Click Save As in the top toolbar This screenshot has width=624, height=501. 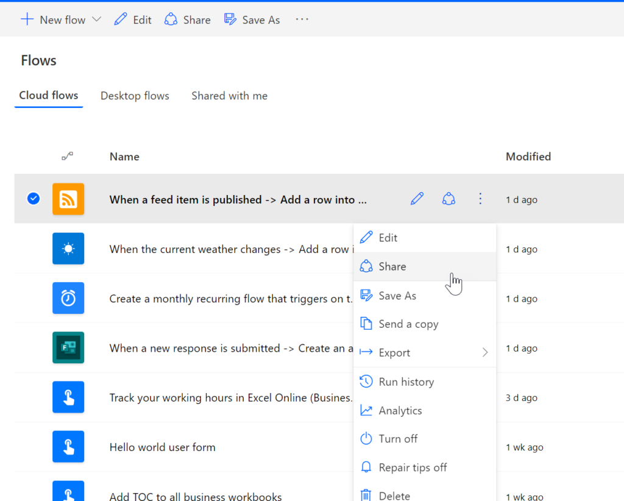252,20
